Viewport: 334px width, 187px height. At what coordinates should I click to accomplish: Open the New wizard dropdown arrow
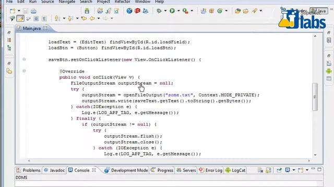tap(19, 11)
